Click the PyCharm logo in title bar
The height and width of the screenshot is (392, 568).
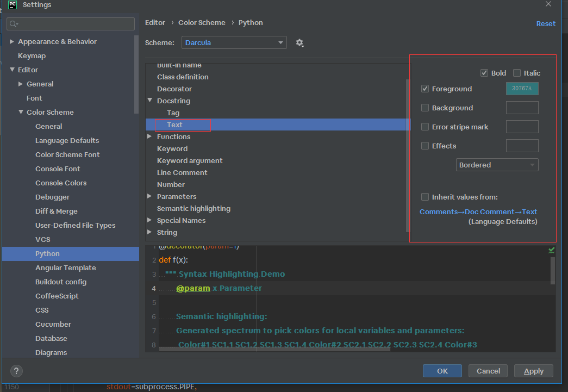click(x=13, y=5)
